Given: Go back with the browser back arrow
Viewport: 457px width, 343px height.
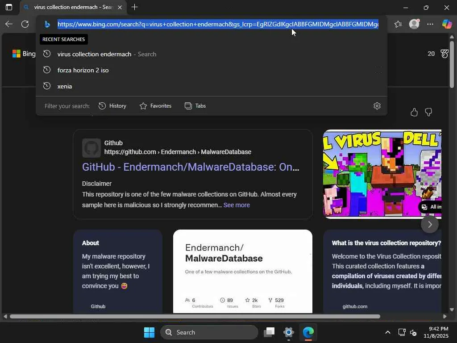Looking at the screenshot, I should pos(9,24).
